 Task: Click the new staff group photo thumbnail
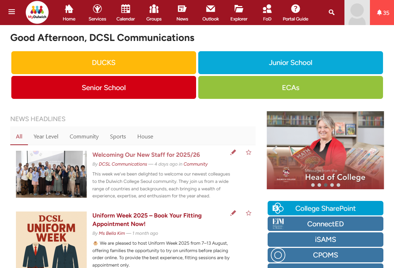coord(51,174)
